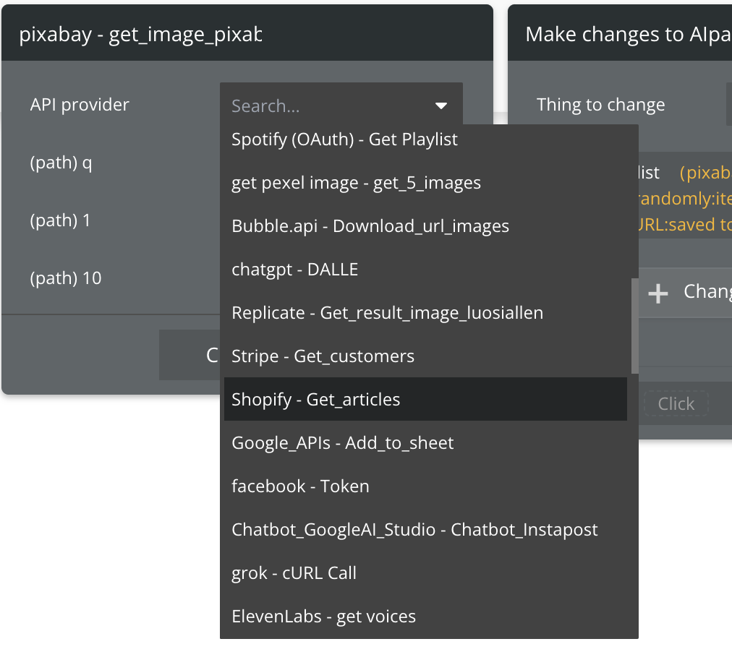Screen dimensions: 732x665
Task: Choose Chatbot_GoogleAI_Studio - Chatbot_Instapost
Action: tap(414, 530)
